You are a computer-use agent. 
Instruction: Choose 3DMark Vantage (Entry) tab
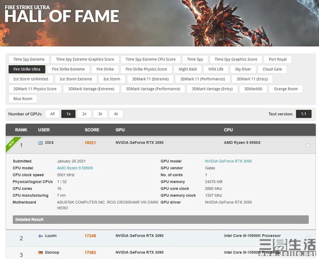(212, 89)
